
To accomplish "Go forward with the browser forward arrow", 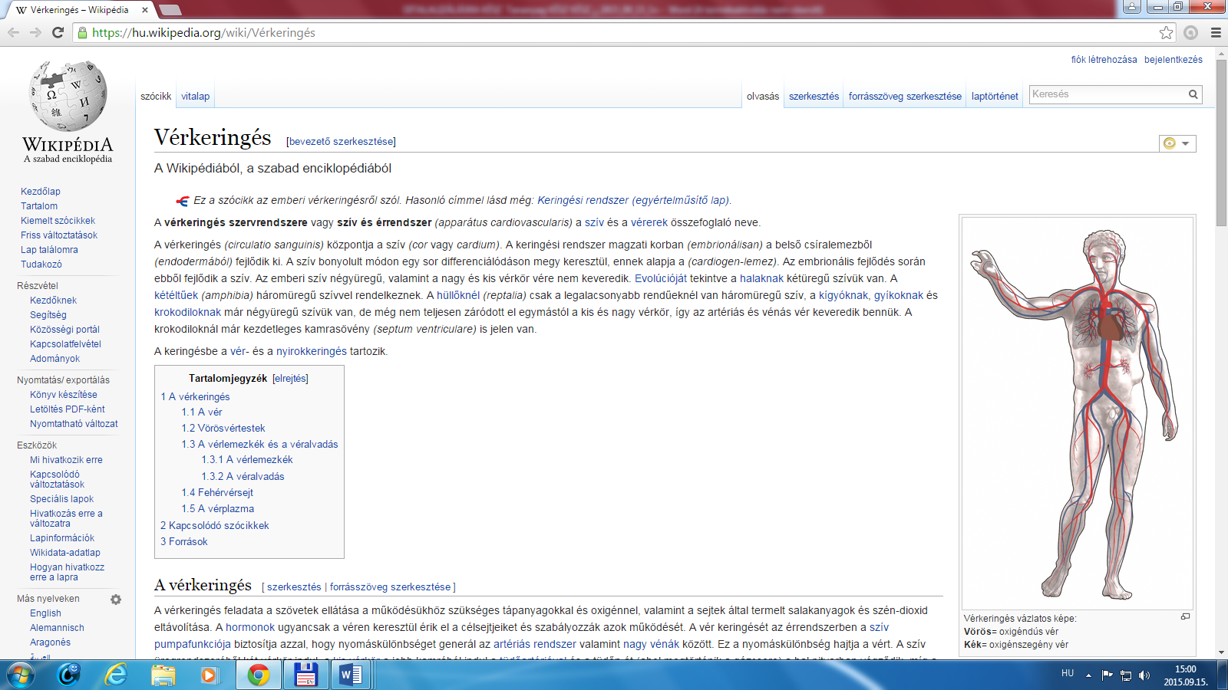I will [35, 32].
